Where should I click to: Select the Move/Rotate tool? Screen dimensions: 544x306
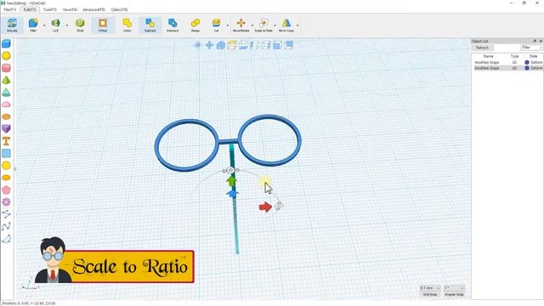coord(241,25)
